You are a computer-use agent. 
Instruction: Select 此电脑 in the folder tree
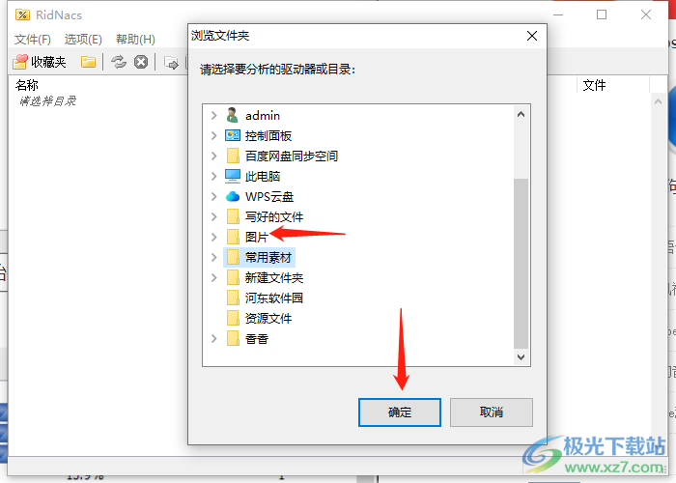click(262, 177)
